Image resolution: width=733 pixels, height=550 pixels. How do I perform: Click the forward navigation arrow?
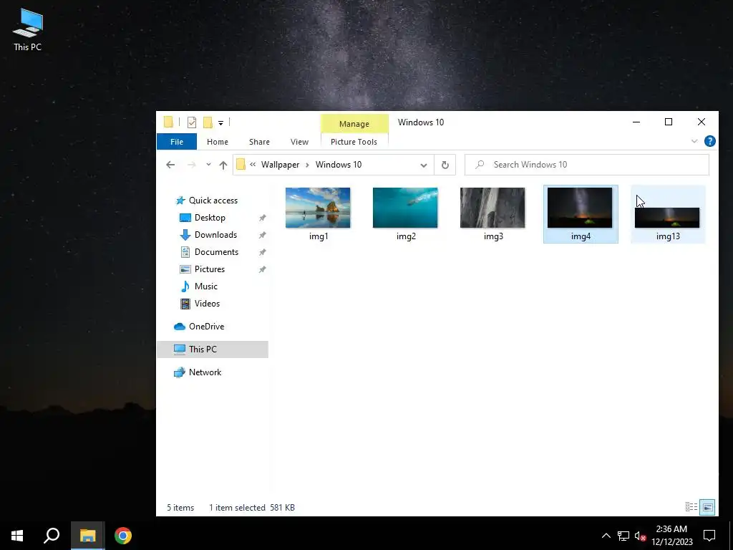pos(192,165)
